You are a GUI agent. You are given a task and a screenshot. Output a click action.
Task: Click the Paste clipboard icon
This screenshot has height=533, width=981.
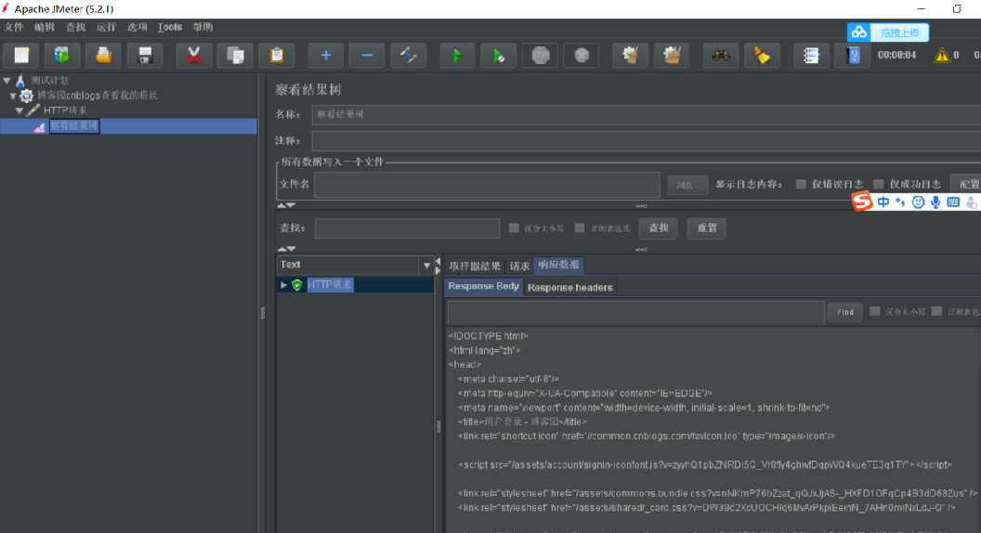click(277, 55)
